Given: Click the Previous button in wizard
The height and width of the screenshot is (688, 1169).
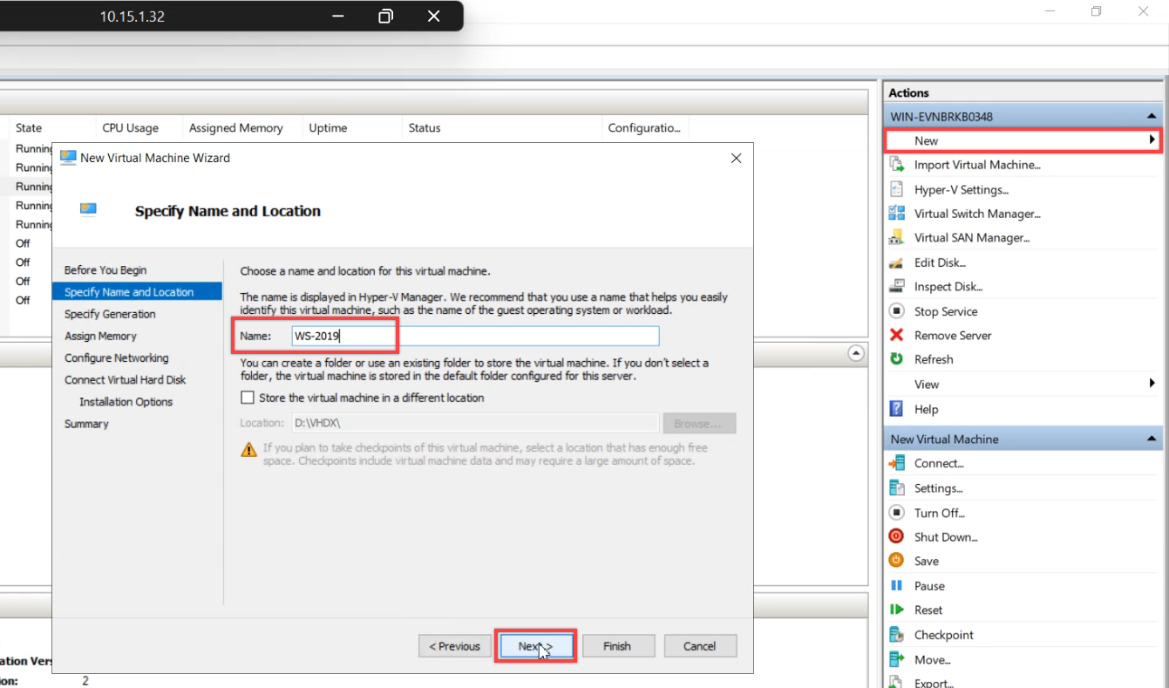Looking at the screenshot, I should point(454,646).
